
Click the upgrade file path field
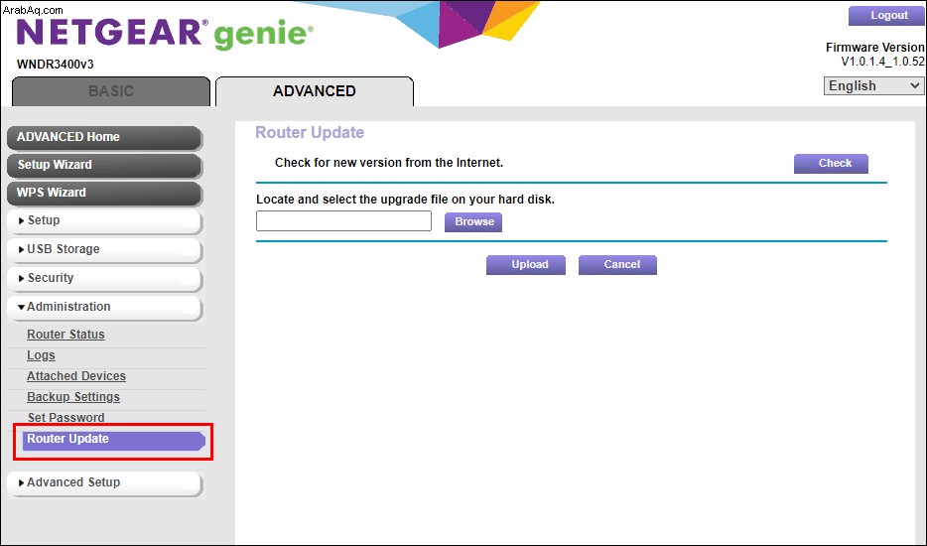click(343, 221)
